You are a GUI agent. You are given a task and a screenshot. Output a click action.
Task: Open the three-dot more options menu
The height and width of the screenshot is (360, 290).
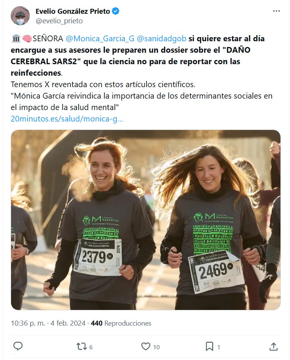click(x=277, y=11)
